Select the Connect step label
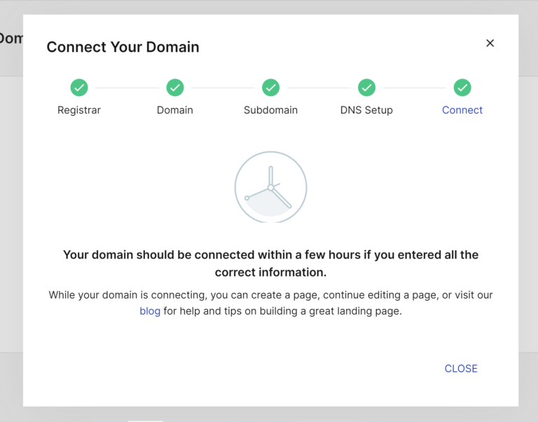538x422 pixels. click(462, 110)
